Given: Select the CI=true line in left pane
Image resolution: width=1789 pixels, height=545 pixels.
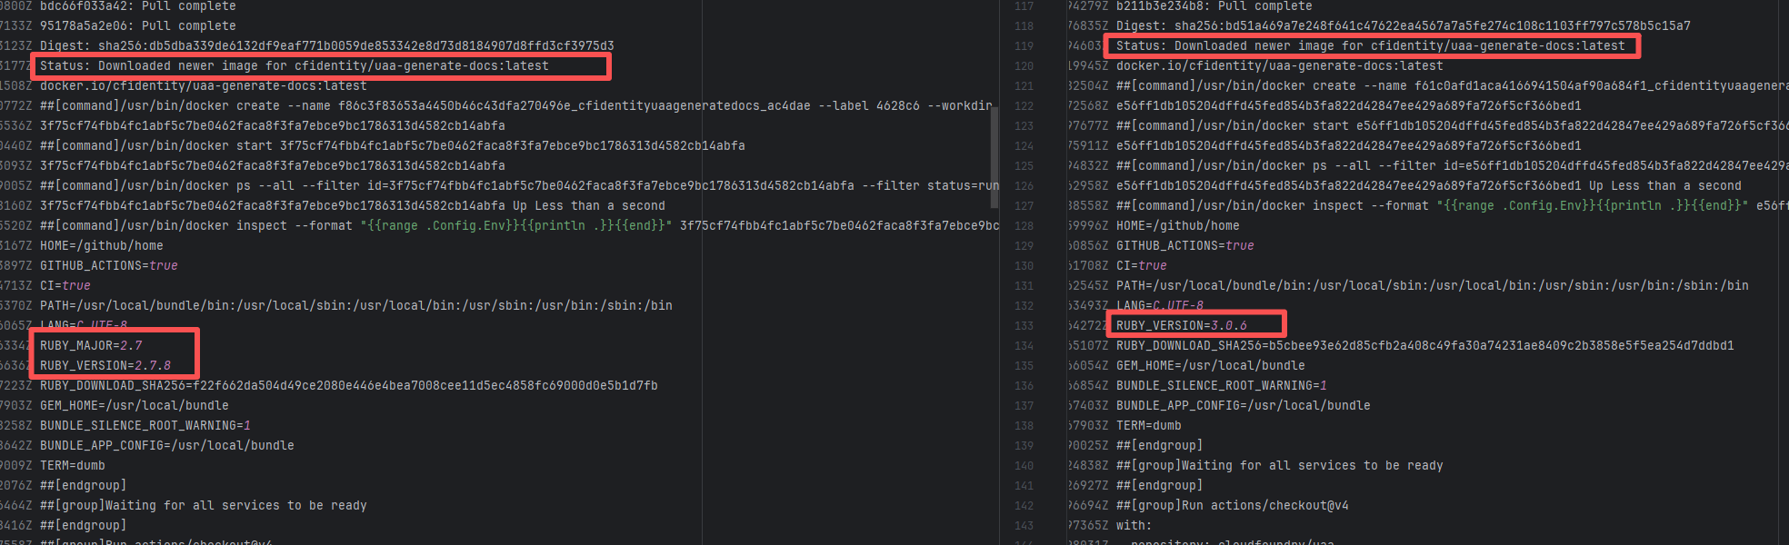Looking at the screenshot, I should 65,285.
